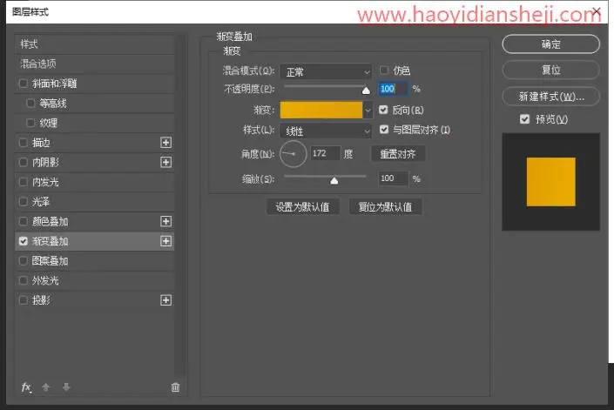Move effect down with arrow icon
The height and width of the screenshot is (410, 614).
(x=66, y=387)
